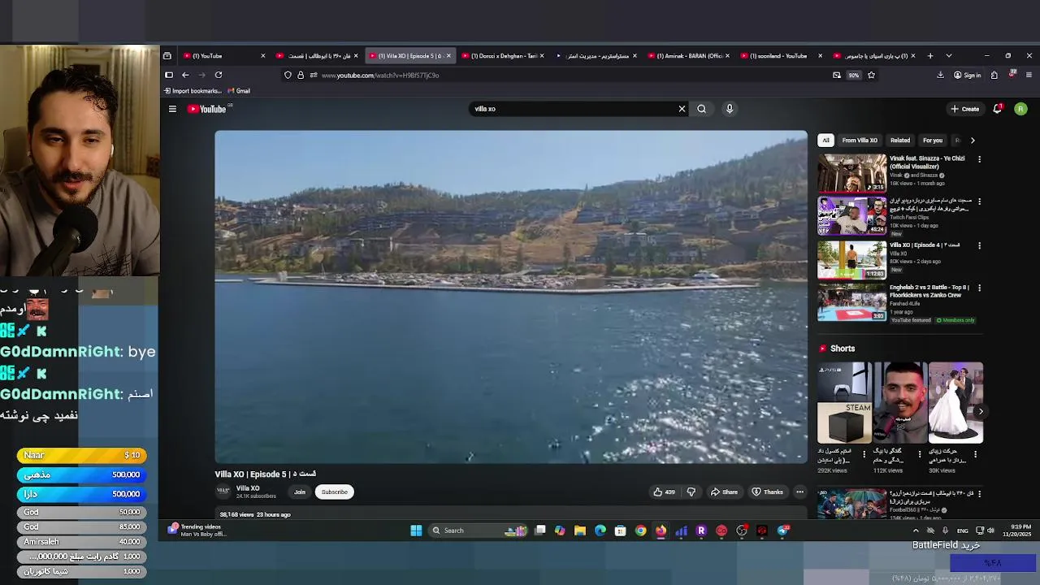Switch to the Villa XO Episode 5 tab

[x=410, y=56]
